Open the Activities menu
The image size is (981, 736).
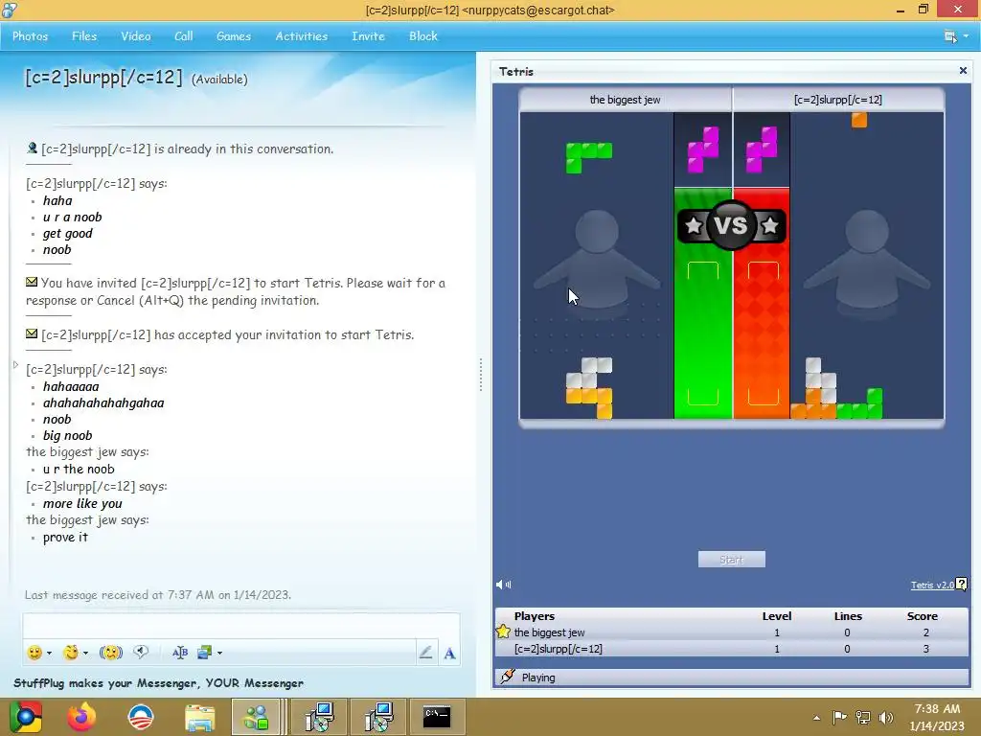point(302,36)
